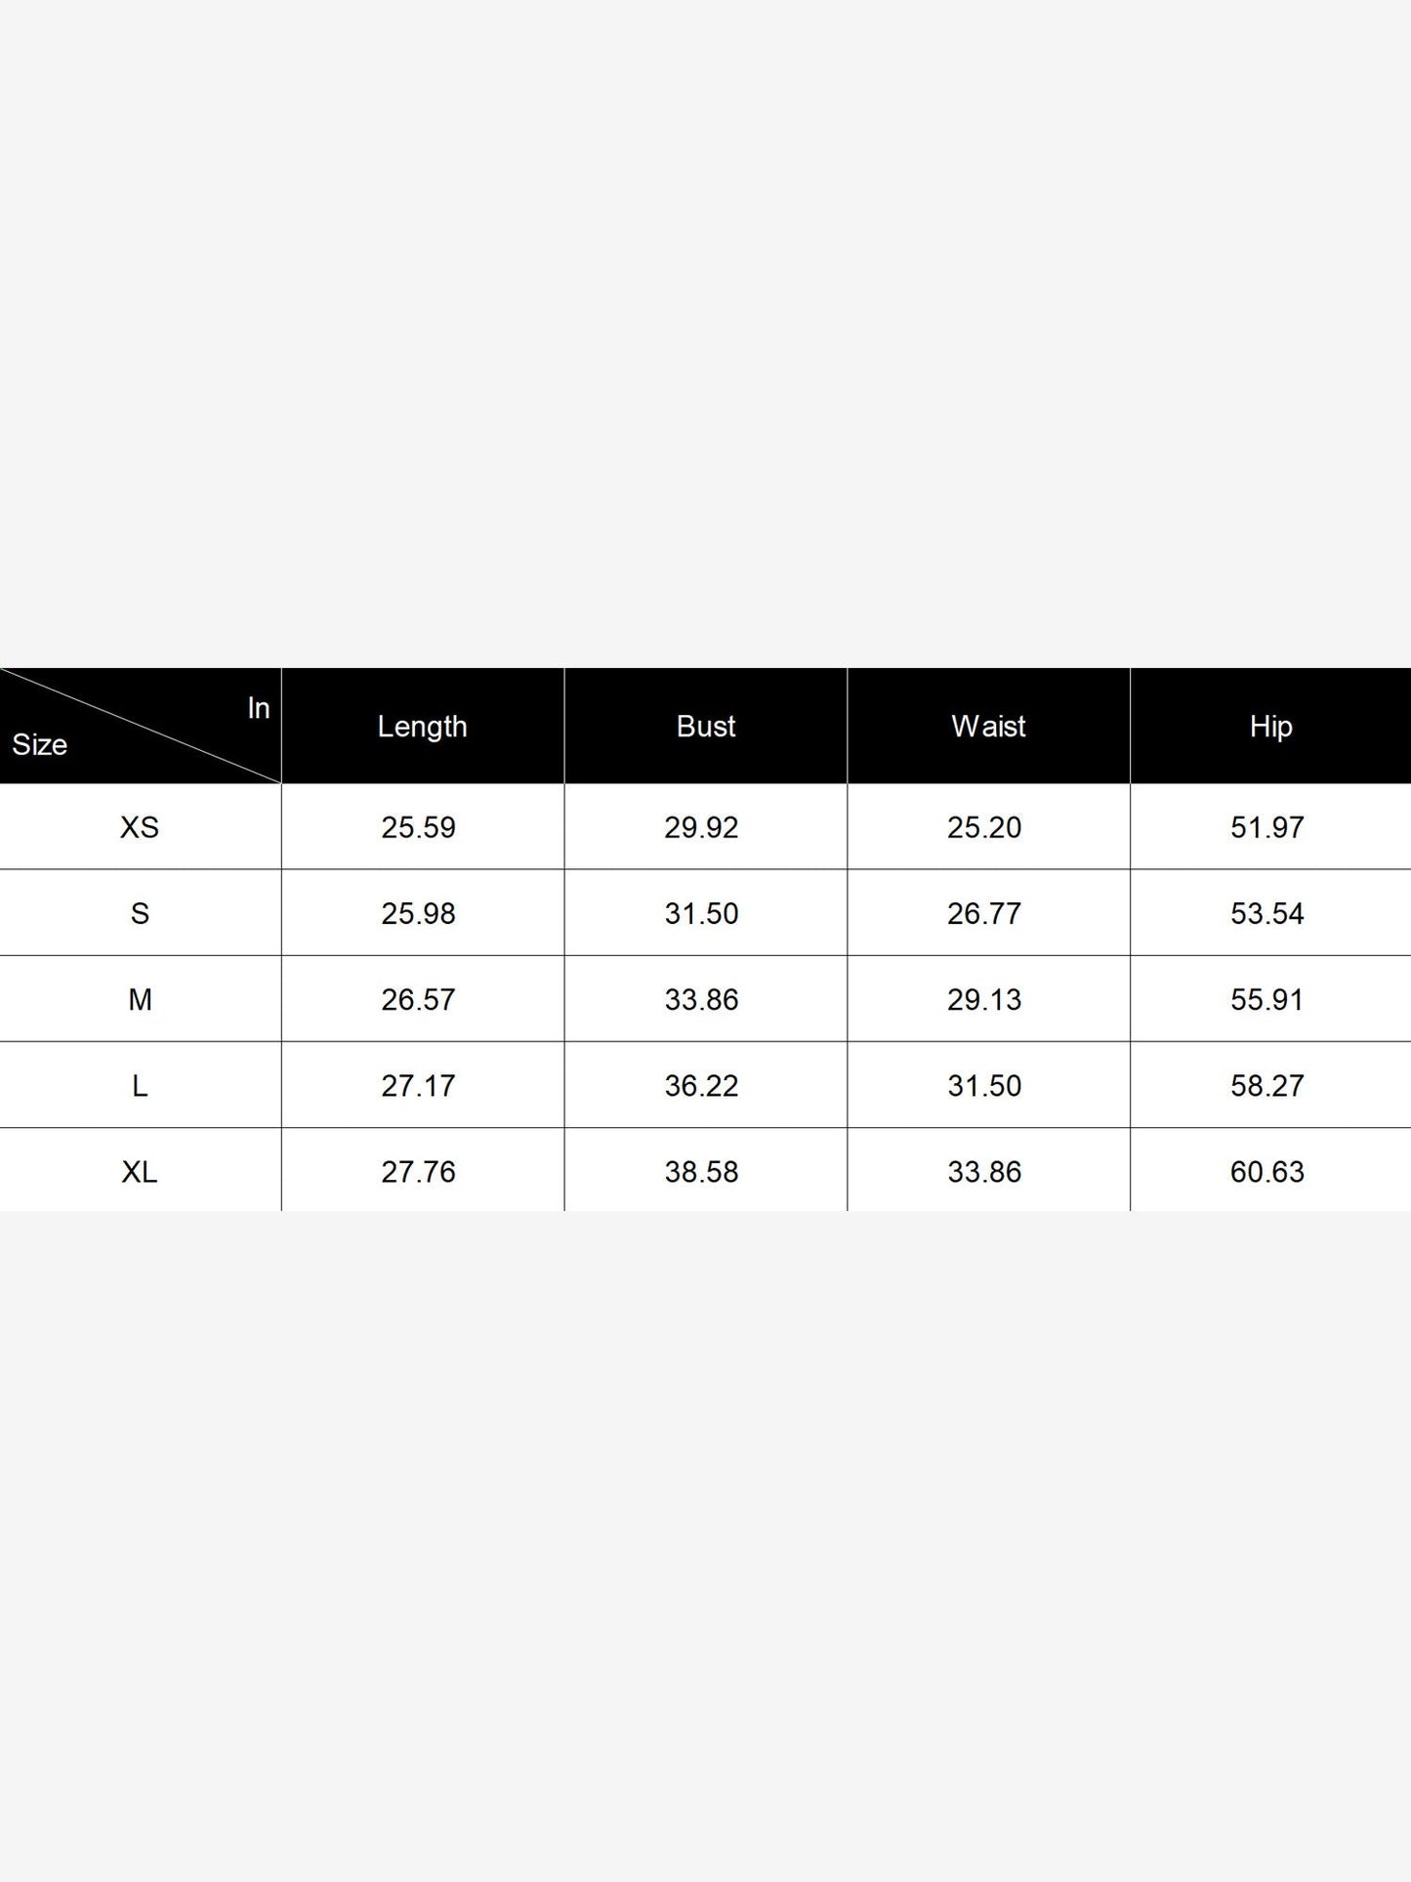Select the Waist column header
1411x1882 pixels.
coord(988,726)
